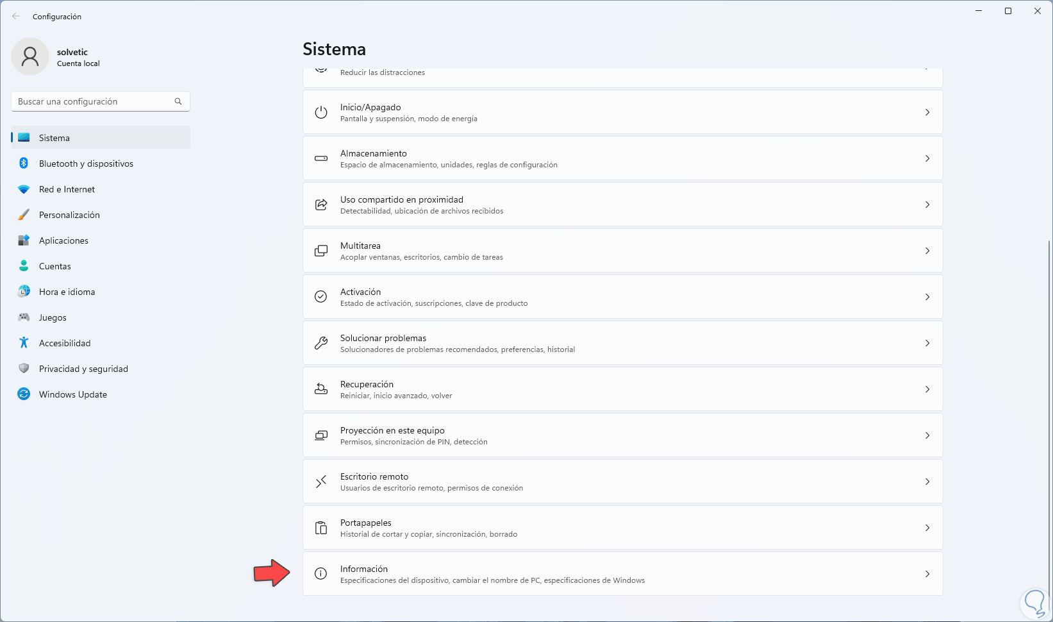Click the Windows Update sidebar icon

24,394
